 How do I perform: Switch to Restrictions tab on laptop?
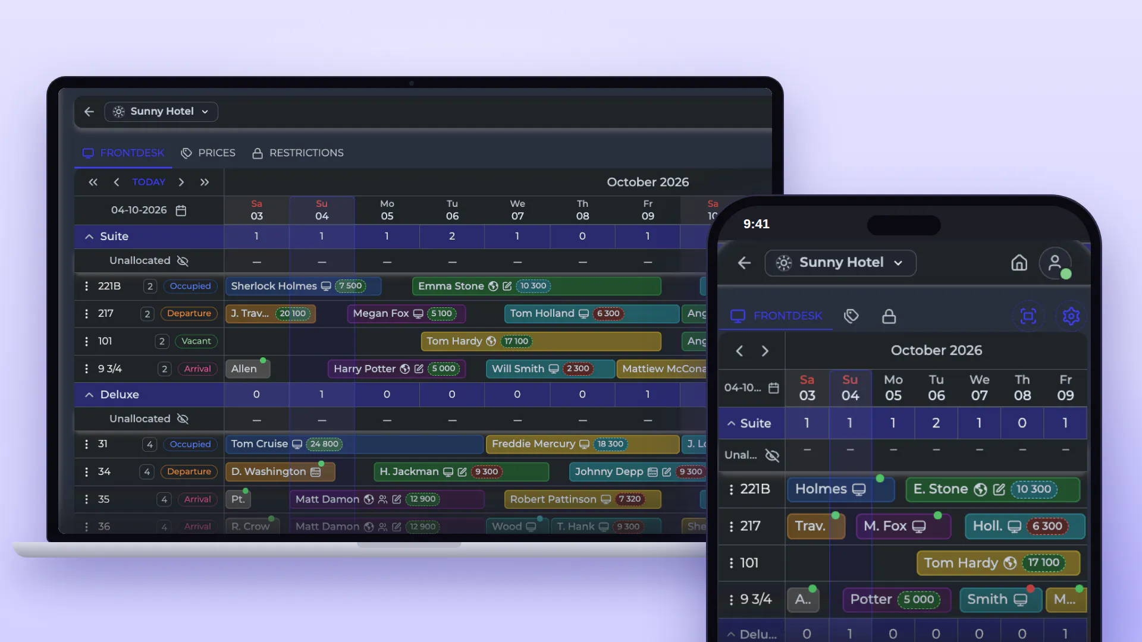point(298,153)
